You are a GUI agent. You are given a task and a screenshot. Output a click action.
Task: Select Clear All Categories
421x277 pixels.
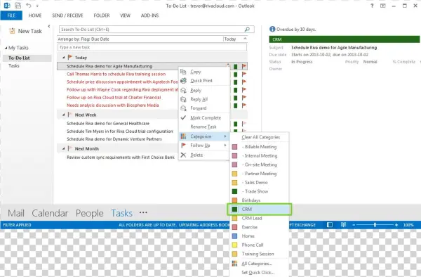pos(260,137)
